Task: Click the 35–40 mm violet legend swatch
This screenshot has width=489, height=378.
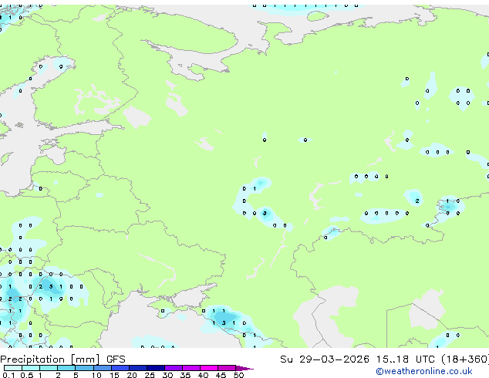Action: pyautogui.click(x=191, y=368)
